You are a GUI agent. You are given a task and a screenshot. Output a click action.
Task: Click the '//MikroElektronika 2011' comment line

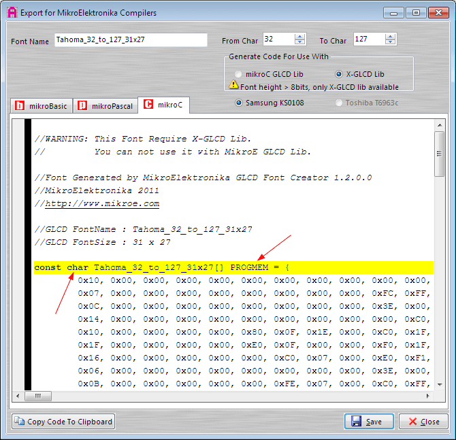click(97, 190)
